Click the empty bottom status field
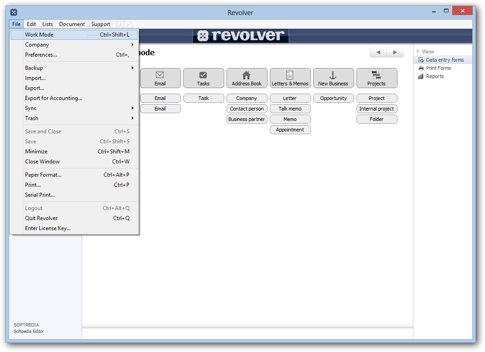The image size is (485, 352). (248, 333)
